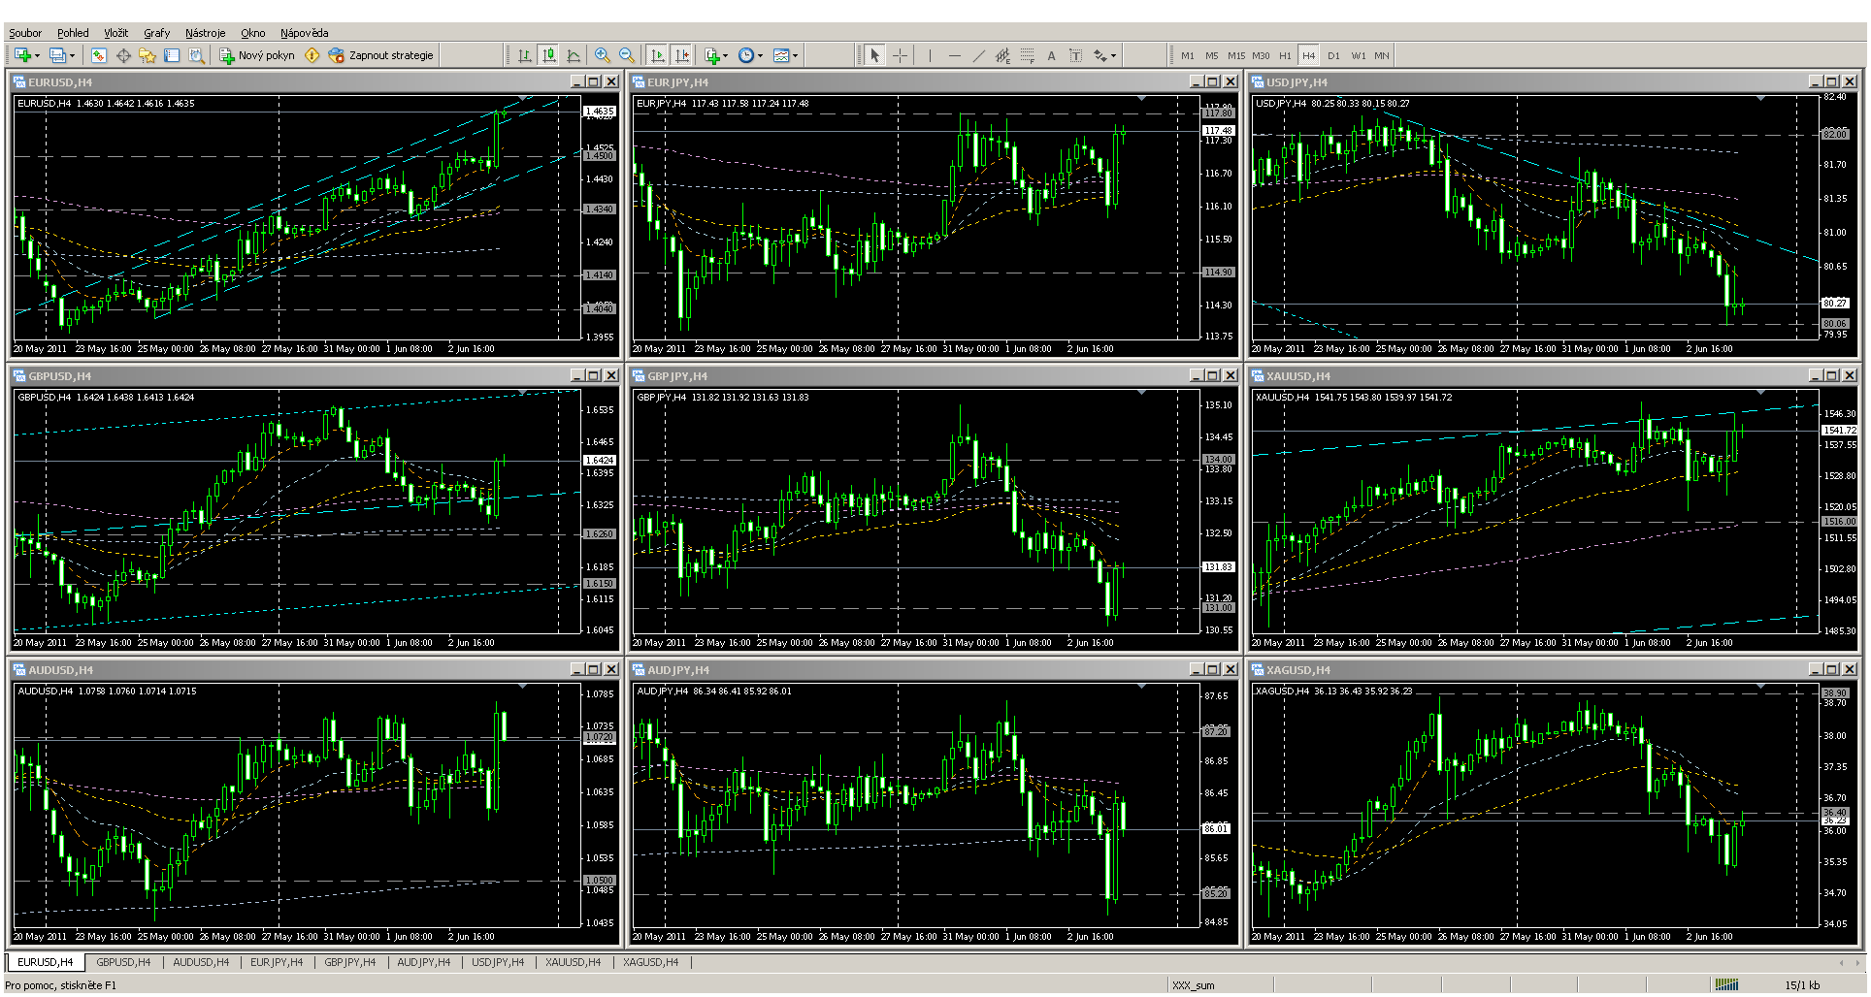Image resolution: width=1871 pixels, height=997 pixels.
Task: Click chart shift triangle marker in XAUUSD chart
Action: 1761,393
